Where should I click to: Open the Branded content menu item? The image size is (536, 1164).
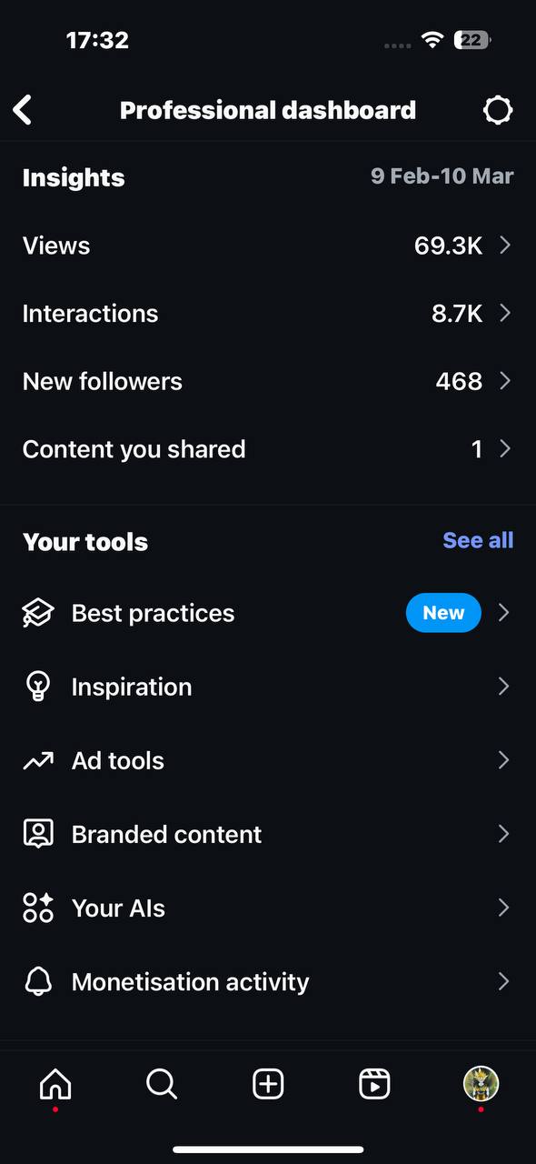268,834
